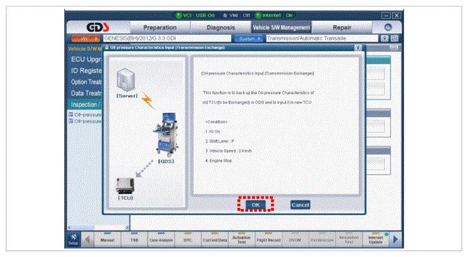Click the '[Server]' label
This screenshot has height=257, width=468.
[x=127, y=95]
